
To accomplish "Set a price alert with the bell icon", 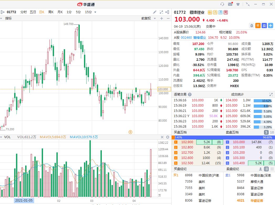I will point(252,26).
